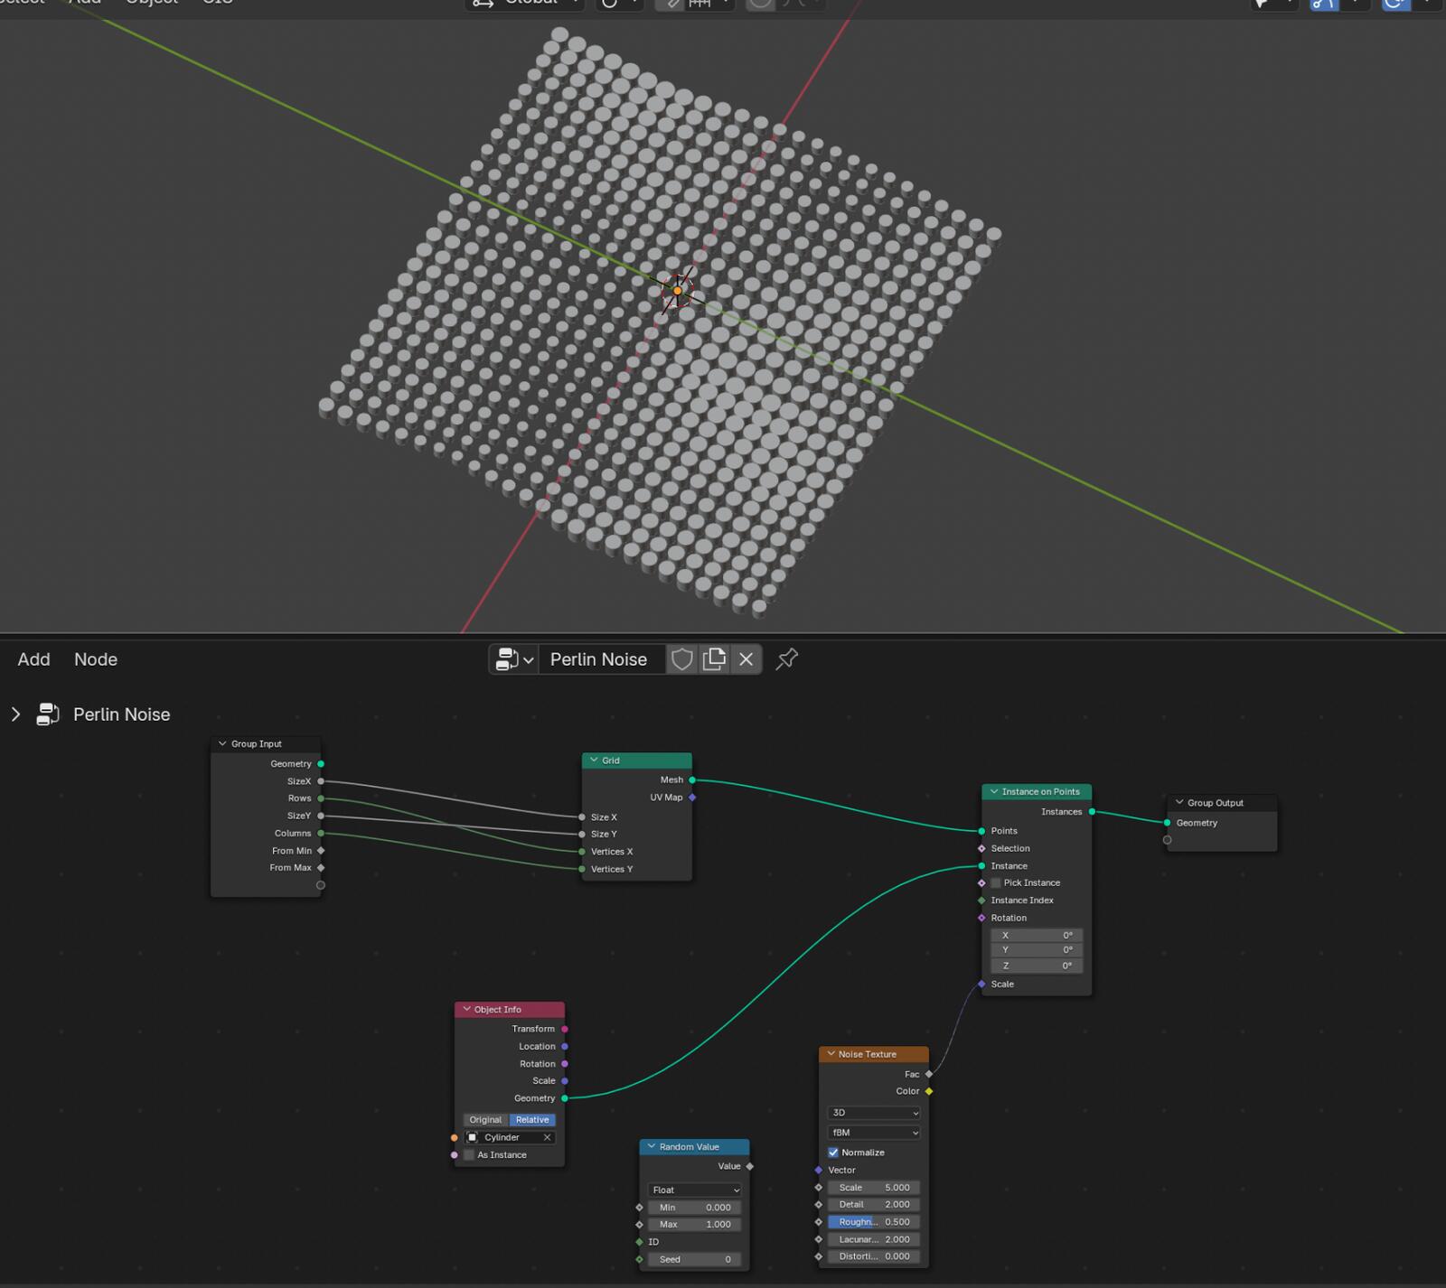Viewport: 1446px width, 1288px height.
Task: Open the node tree browse dropdown
Action: tap(514, 659)
